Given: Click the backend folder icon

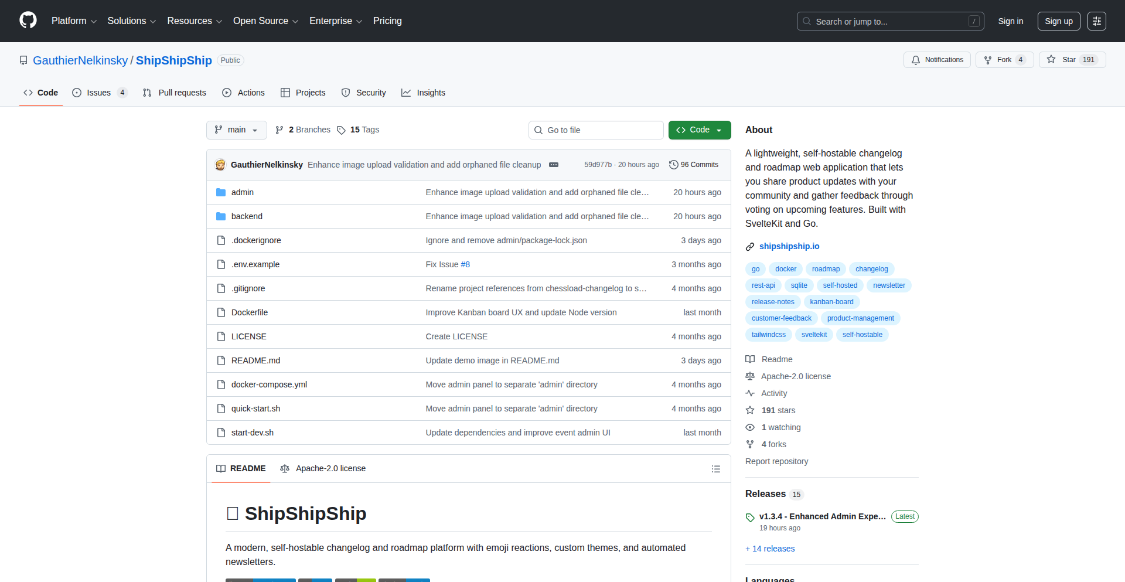Looking at the screenshot, I should coord(221,216).
